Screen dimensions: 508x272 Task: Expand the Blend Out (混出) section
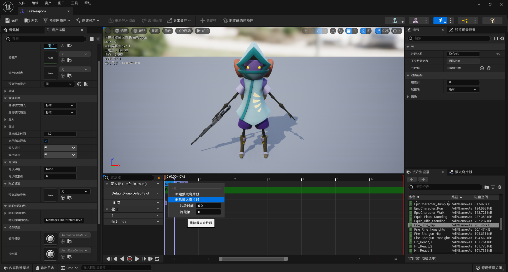pyautogui.click(x=5, y=127)
